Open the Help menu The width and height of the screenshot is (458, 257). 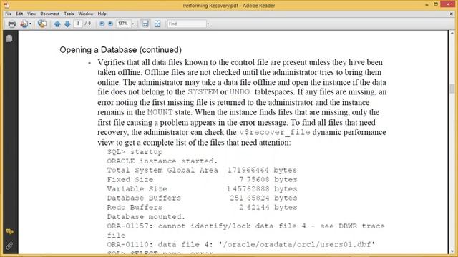(x=102, y=14)
